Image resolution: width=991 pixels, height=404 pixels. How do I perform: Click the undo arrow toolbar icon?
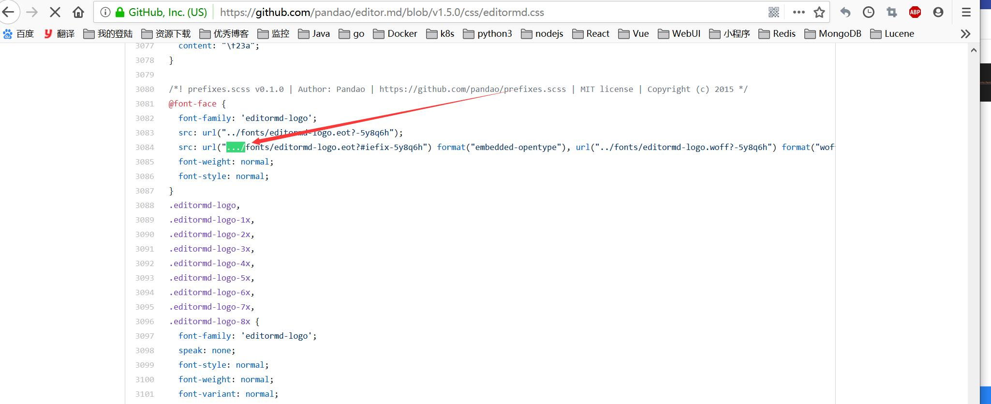(x=845, y=13)
